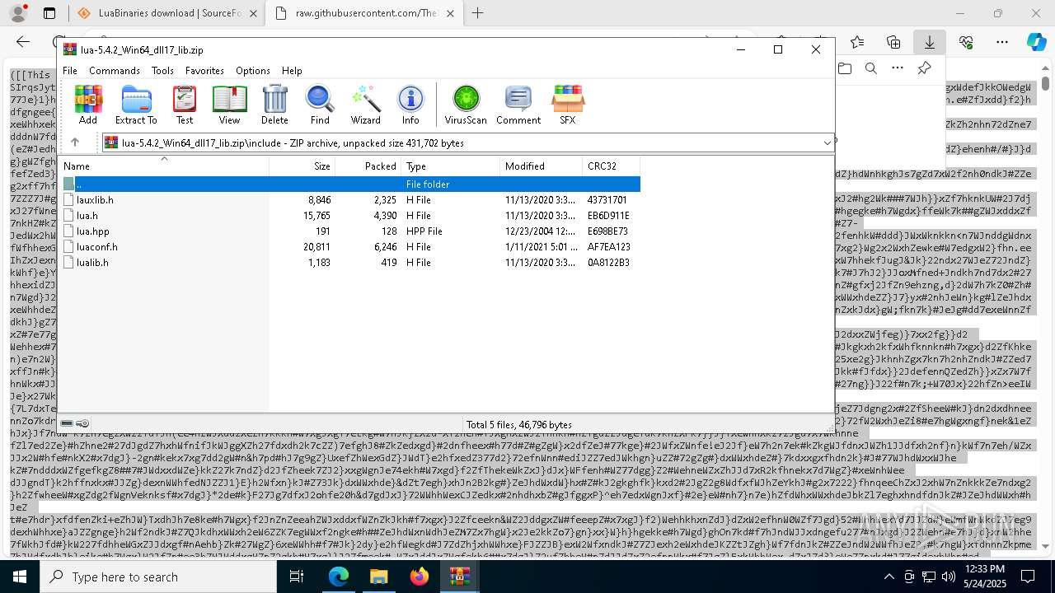Click the taskbar search box
The image size is (1055, 593).
[x=158, y=577]
